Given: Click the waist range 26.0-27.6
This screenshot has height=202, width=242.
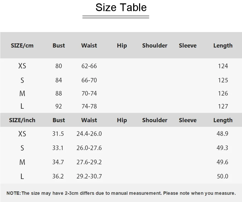Looking at the screenshot, I should [89, 148].
